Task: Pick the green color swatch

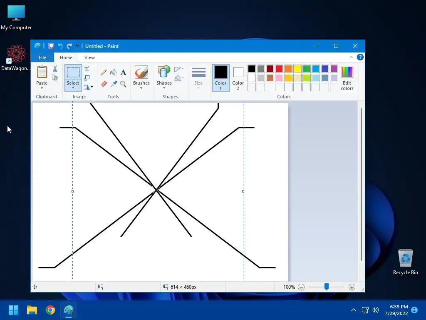Action: click(307, 69)
